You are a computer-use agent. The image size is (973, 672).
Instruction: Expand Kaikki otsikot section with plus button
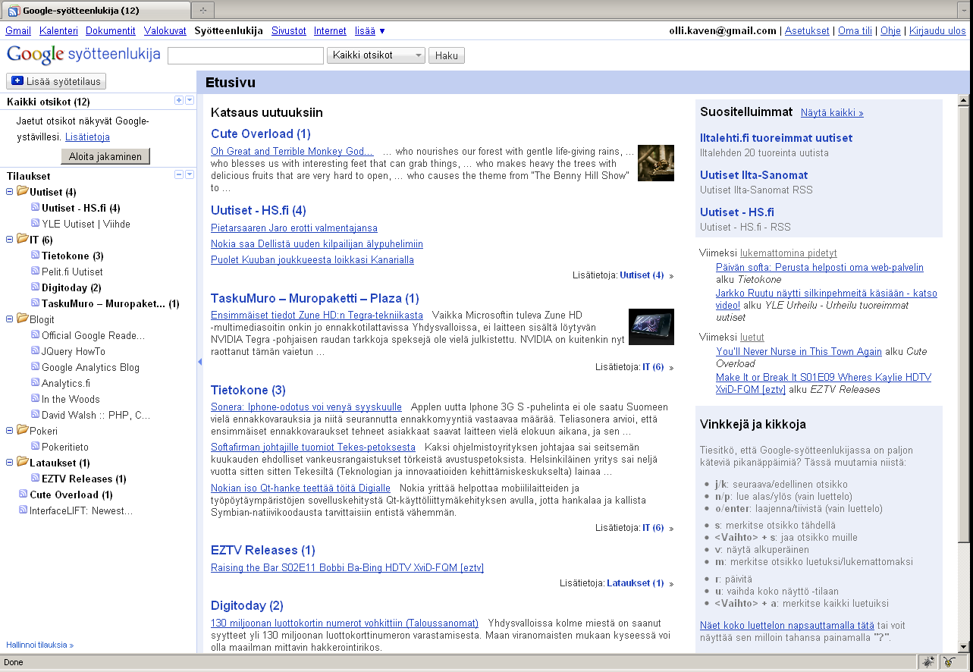click(x=179, y=100)
